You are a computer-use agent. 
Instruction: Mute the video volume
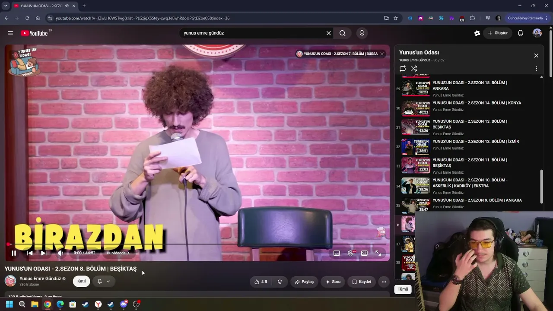coord(60,253)
